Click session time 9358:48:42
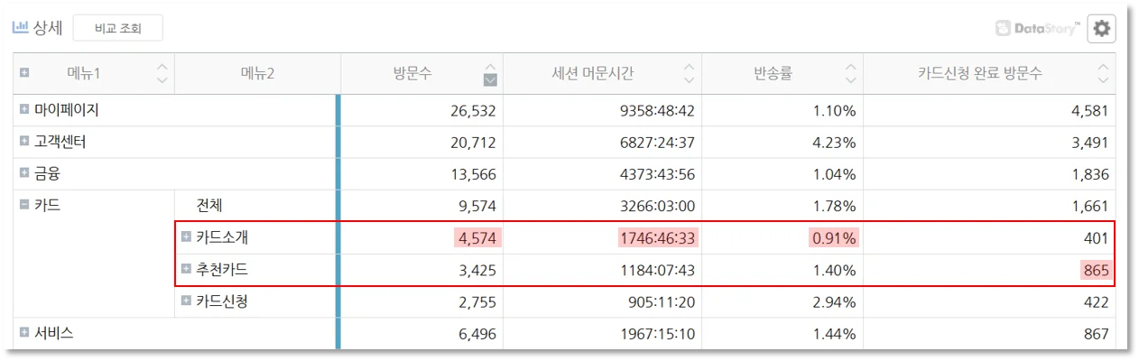The image size is (1139, 361). coord(657,111)
